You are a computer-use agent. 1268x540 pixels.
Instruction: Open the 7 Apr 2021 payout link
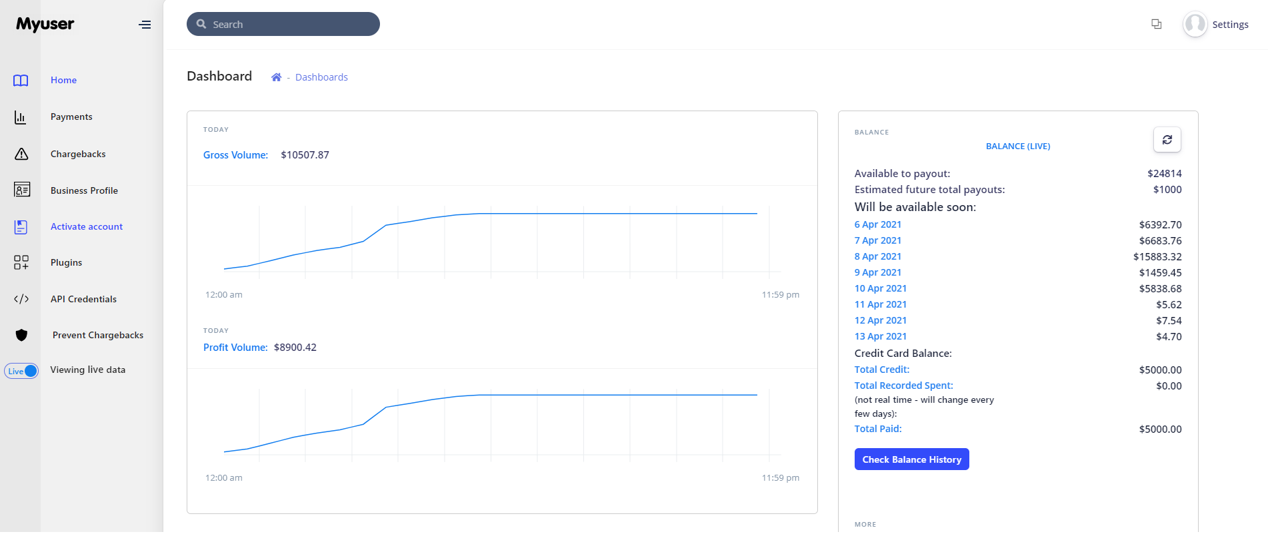(x=877, y=240)
